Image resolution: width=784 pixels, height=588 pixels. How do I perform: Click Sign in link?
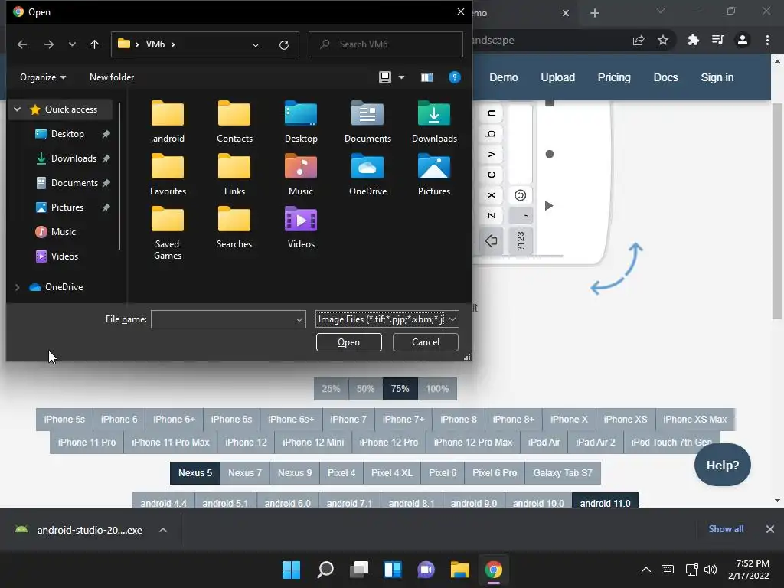coord(717,77)
